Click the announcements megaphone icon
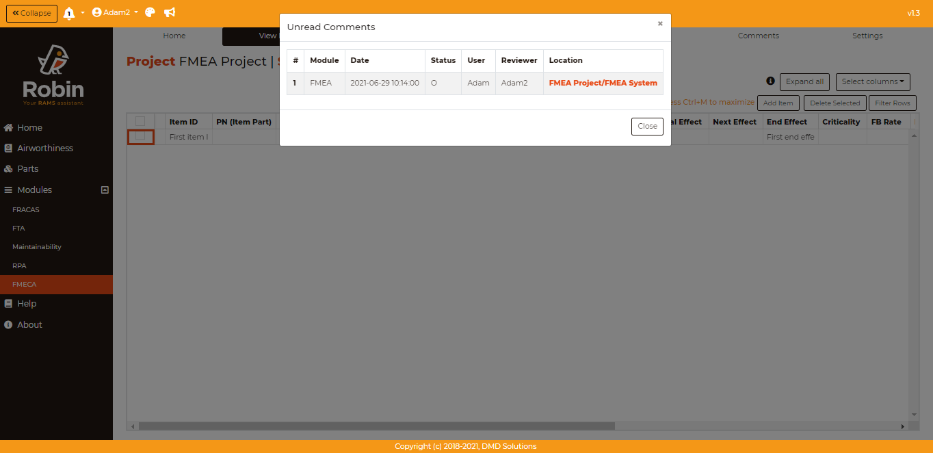Screen dimensions: 933x453 tap(170, 12)
